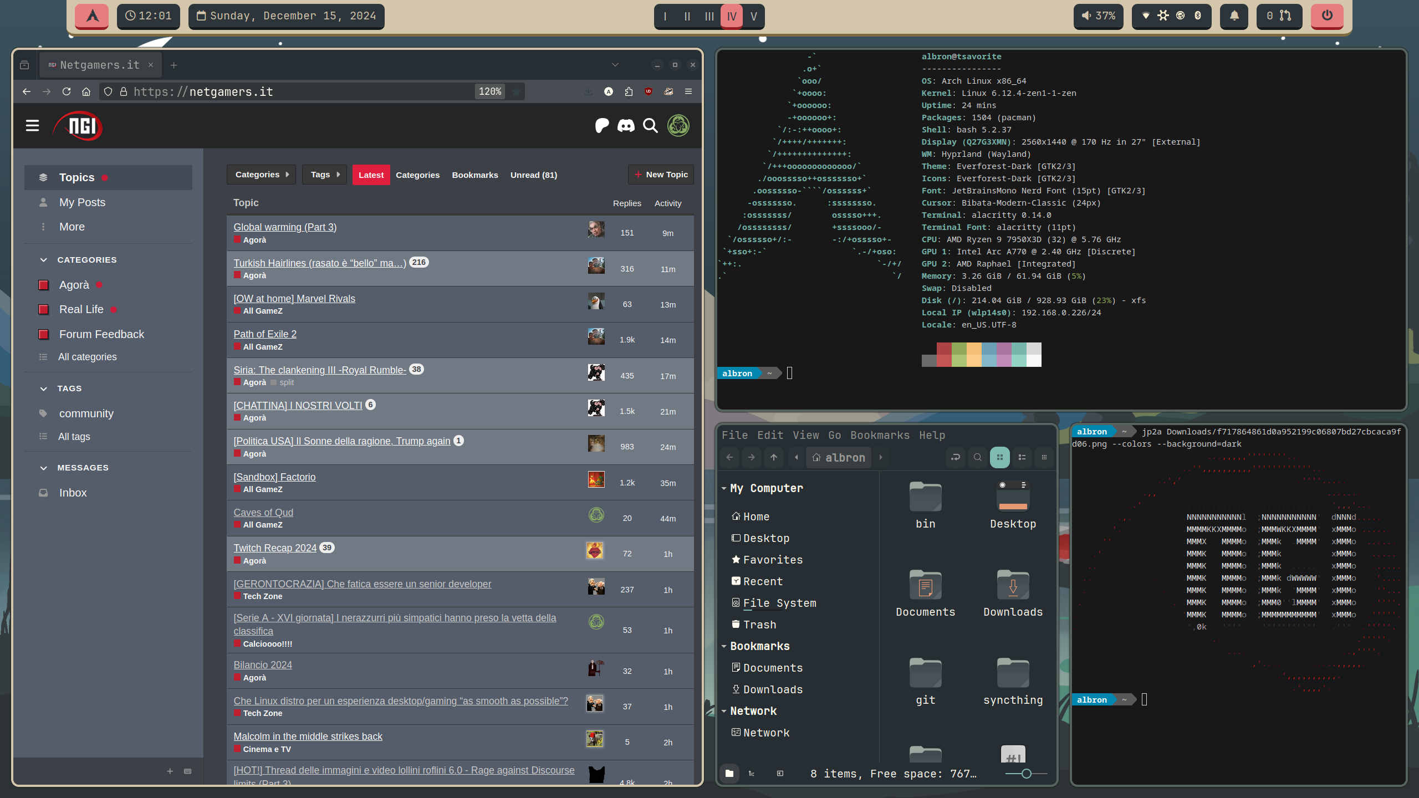
Task: Switch to workspace I
Action: click(665, 16)
